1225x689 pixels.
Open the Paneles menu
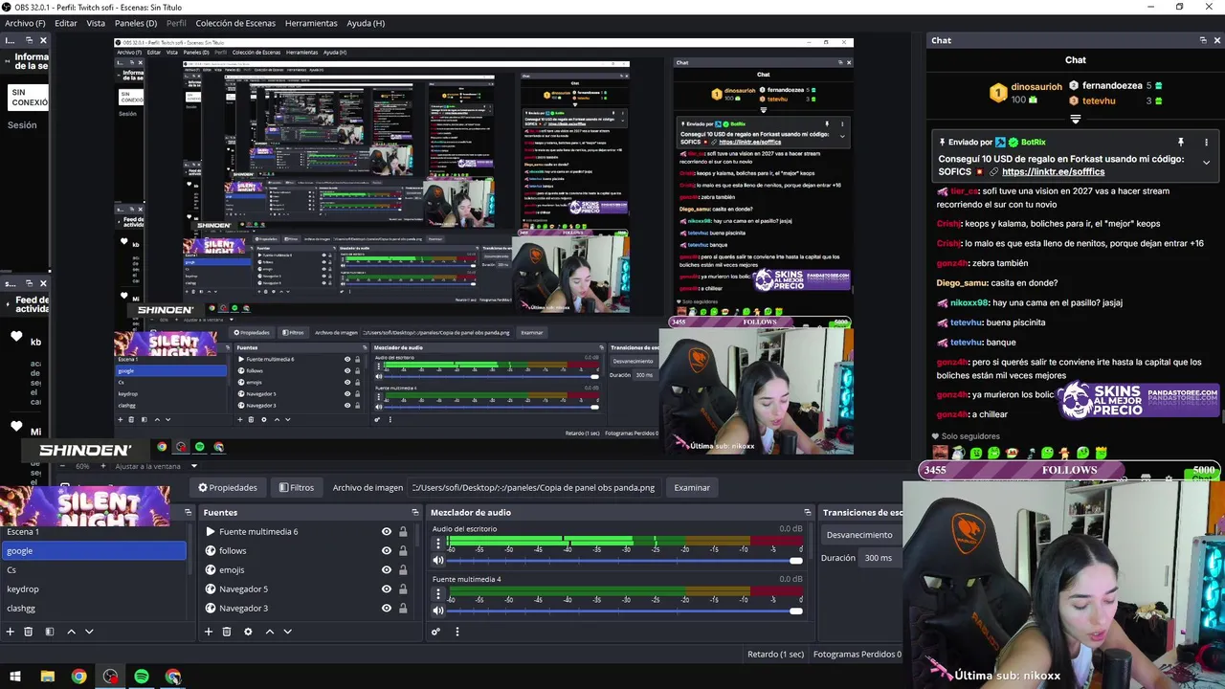136,23
